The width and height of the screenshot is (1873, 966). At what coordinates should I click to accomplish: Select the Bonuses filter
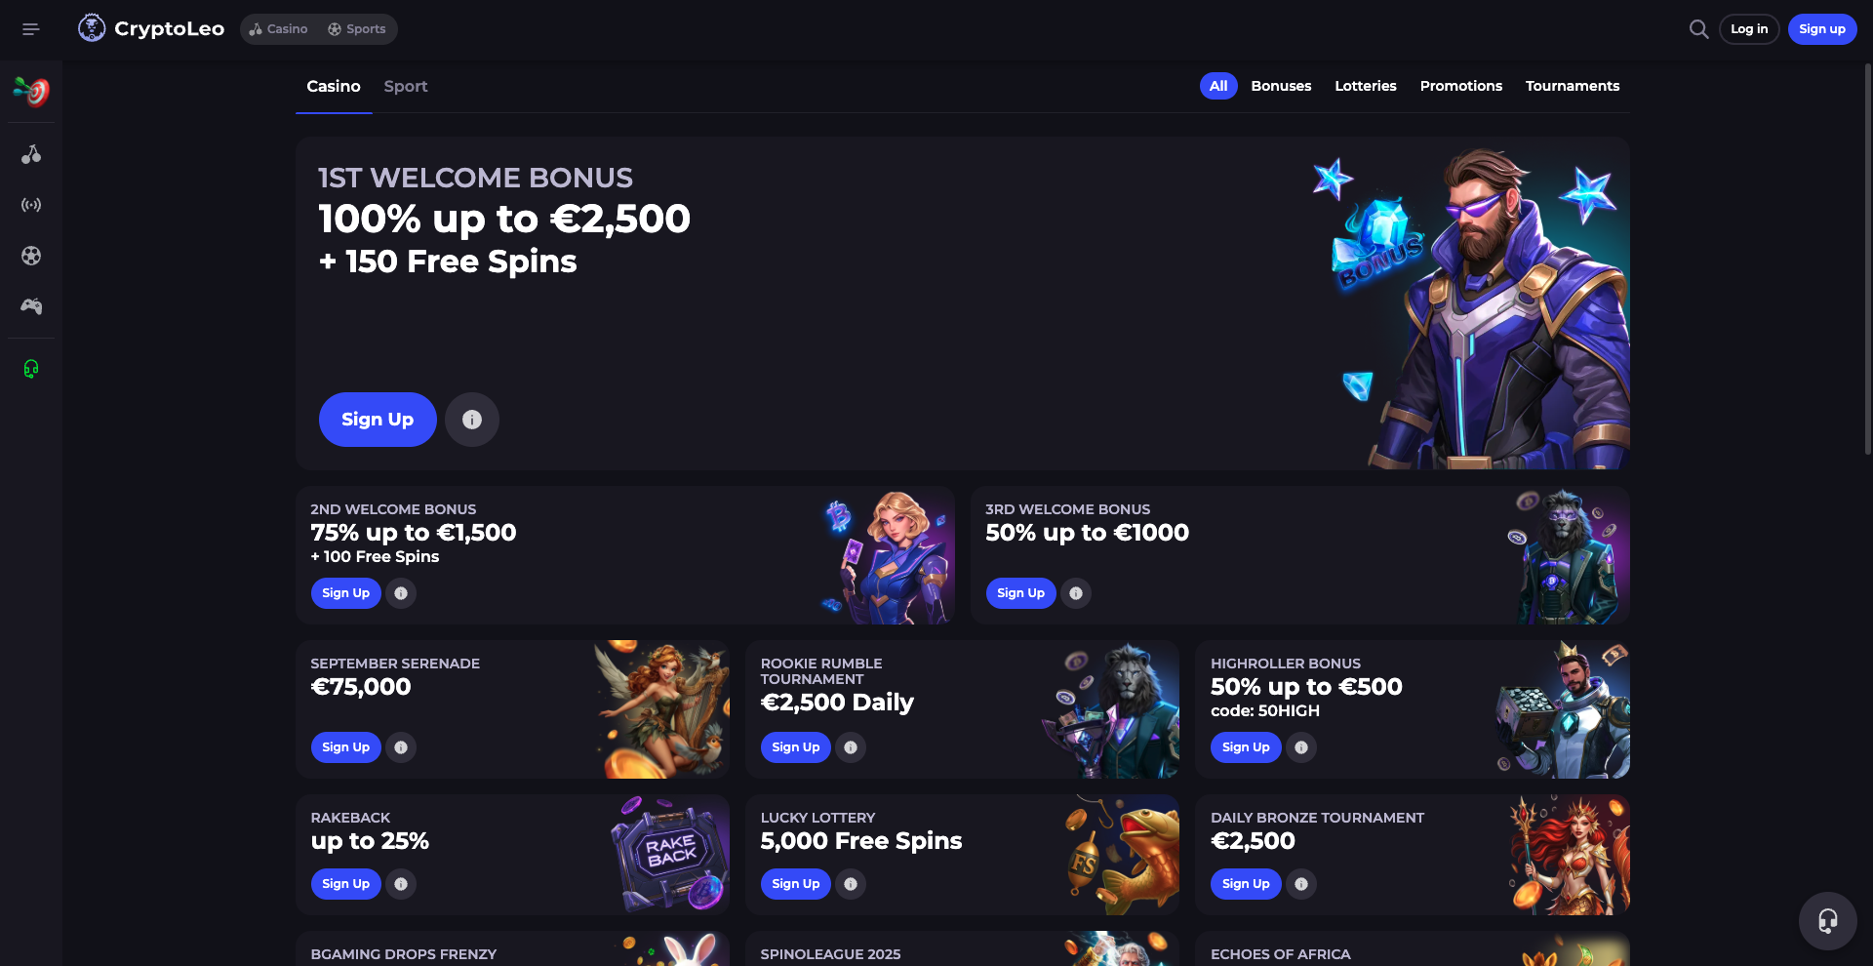(x=1281, y=86)
